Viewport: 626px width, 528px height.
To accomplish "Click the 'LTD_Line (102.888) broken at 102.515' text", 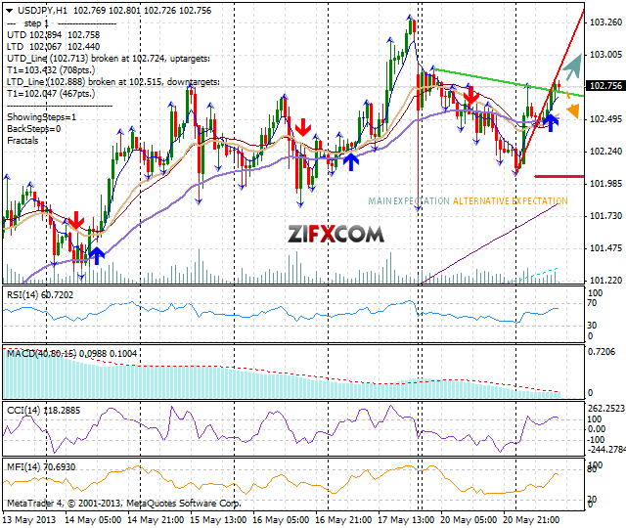I will [x=85, y=82].
